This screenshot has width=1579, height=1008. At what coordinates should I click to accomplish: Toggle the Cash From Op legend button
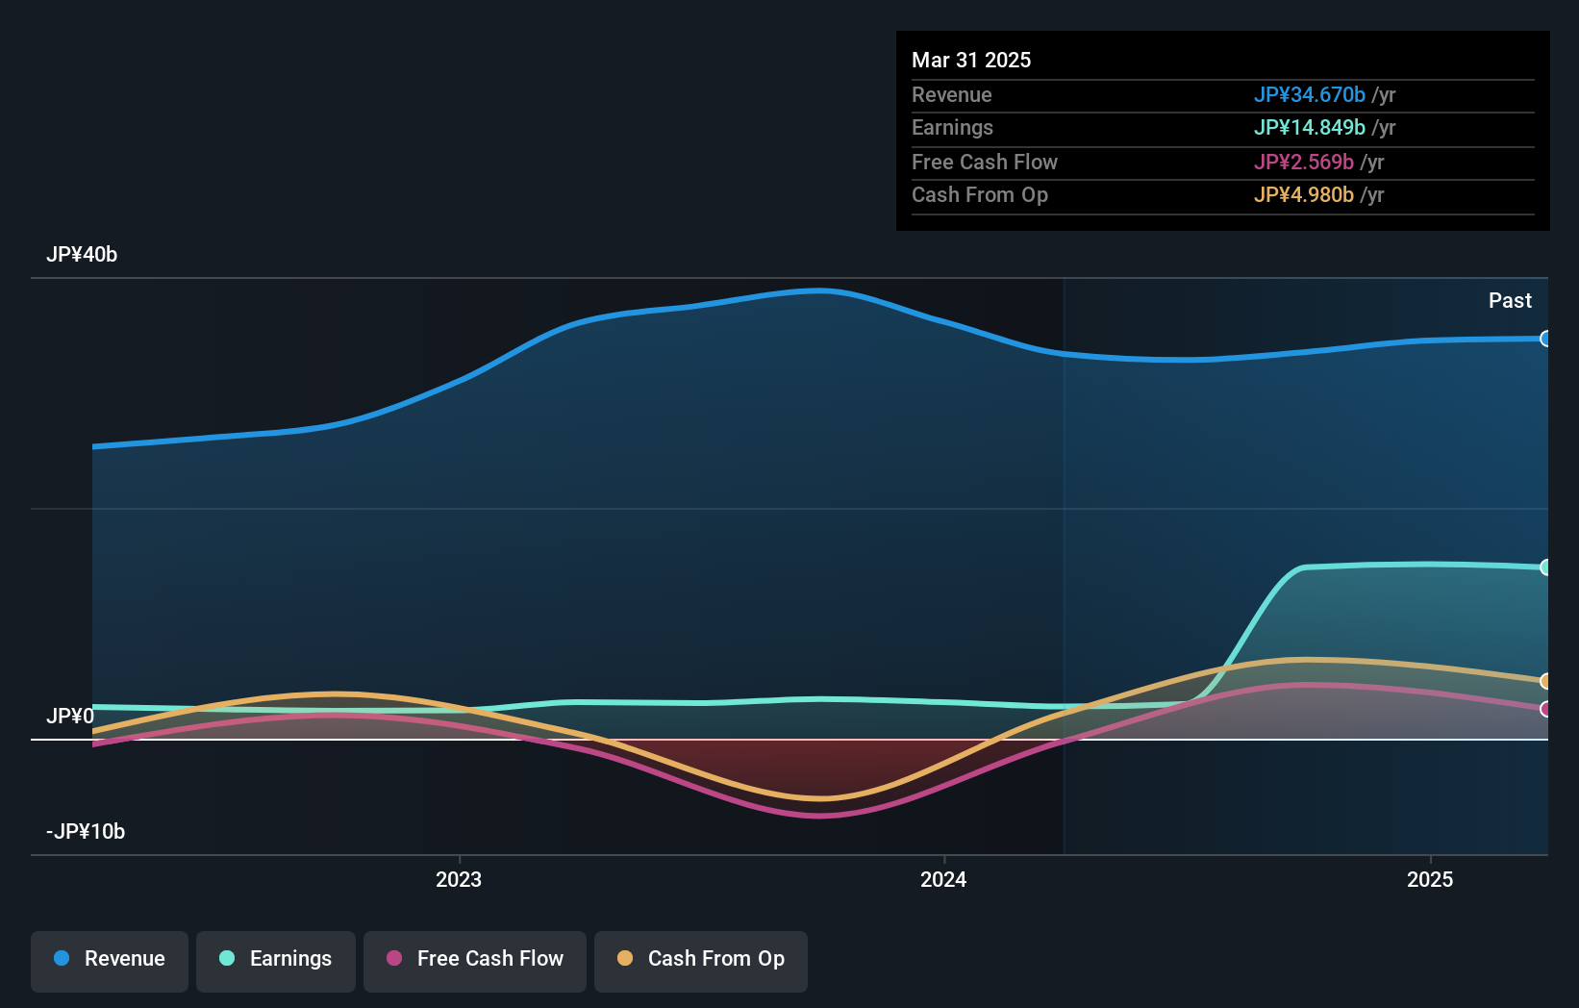(x=701, y=961)
